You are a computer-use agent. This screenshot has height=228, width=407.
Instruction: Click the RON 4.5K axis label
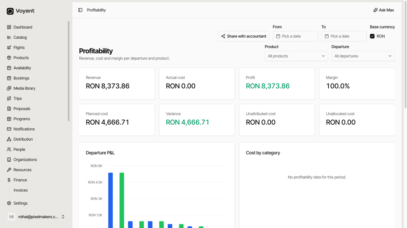[95, 182]
